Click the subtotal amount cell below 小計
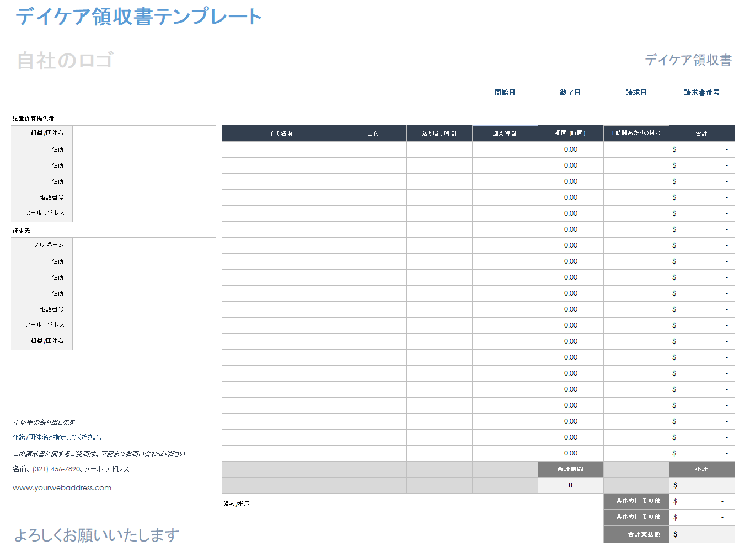Viewport: 750px width, 552px height. 702,485
